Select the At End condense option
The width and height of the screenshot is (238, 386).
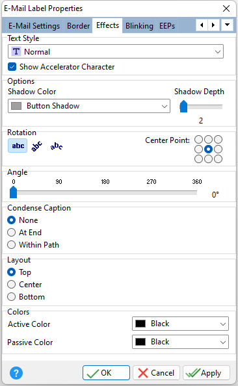click(x=11, y=233)
